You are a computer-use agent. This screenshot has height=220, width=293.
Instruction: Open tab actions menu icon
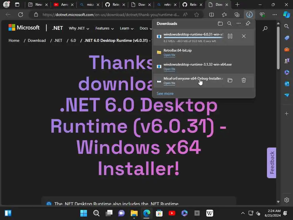(x=17, y=5)
